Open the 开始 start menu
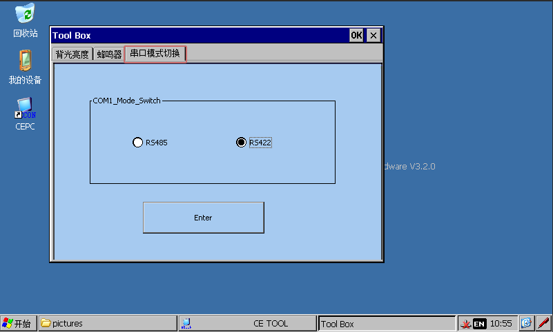Image resolution: width=553 pixels, height=332 pixels. click(17, 324)
